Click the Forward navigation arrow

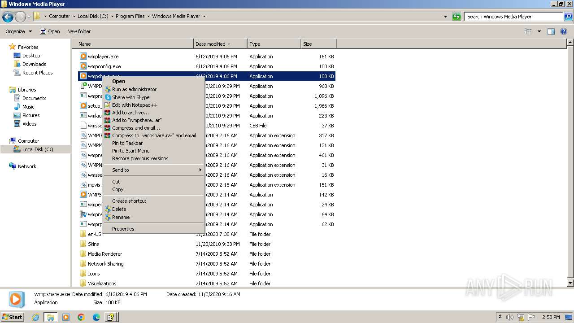tap(20, 17)
